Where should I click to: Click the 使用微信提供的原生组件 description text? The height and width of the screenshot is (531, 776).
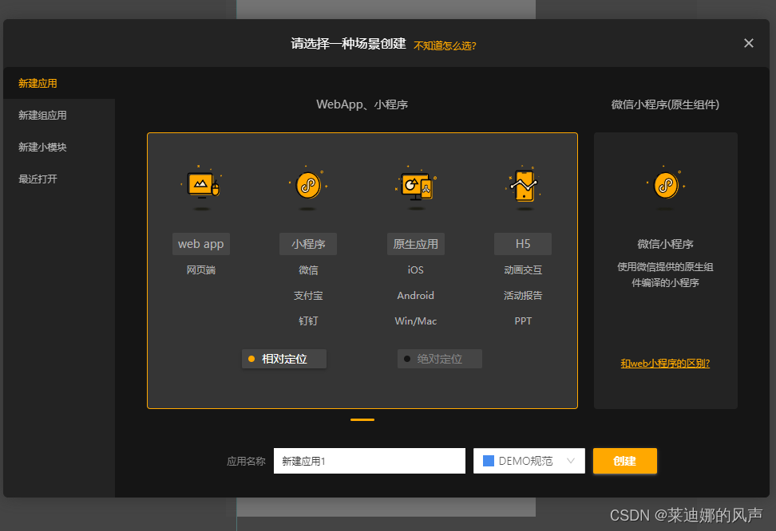pyautogui.click(x=665, y=274)
